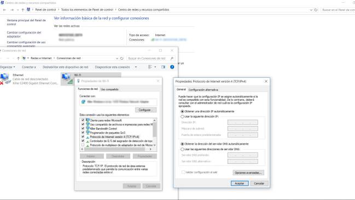Refresh the Conexiones de red window
This screenshot has width=355, height=200.
point(122,58)
